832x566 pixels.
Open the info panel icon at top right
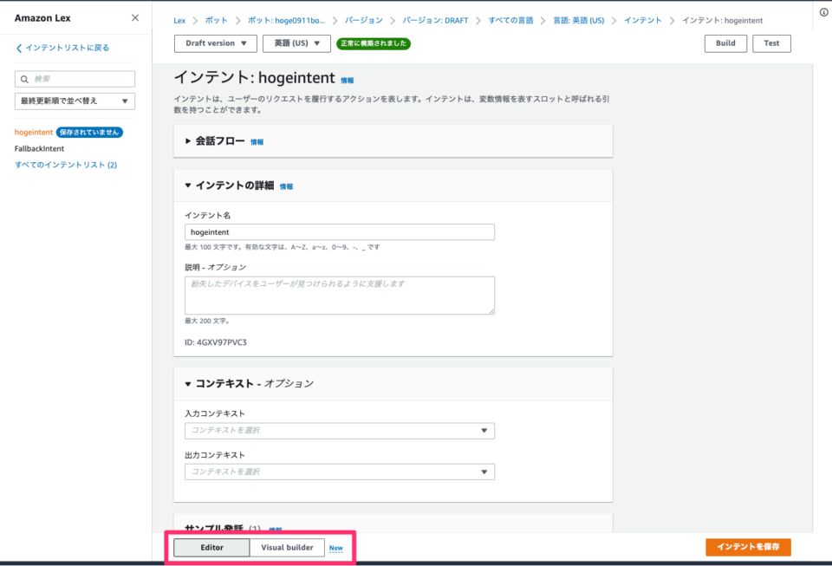pos(823,12)
